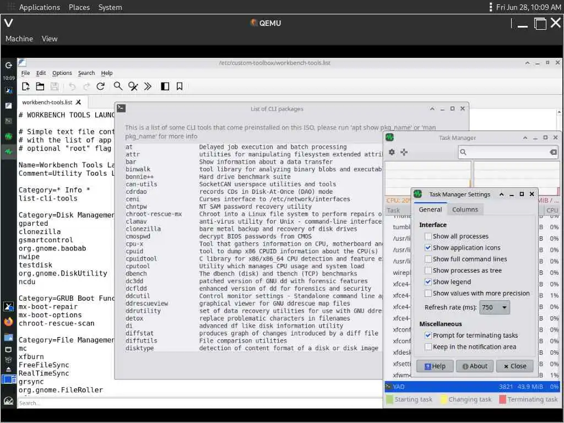Open the gauge start-menu icon at panel bottom
Image resolution: width=564 pixels, height=423 pixels.
click(x=8, y=401)
